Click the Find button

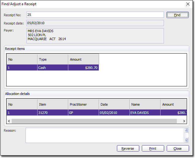pyautogui.click(x=177, y=15)
